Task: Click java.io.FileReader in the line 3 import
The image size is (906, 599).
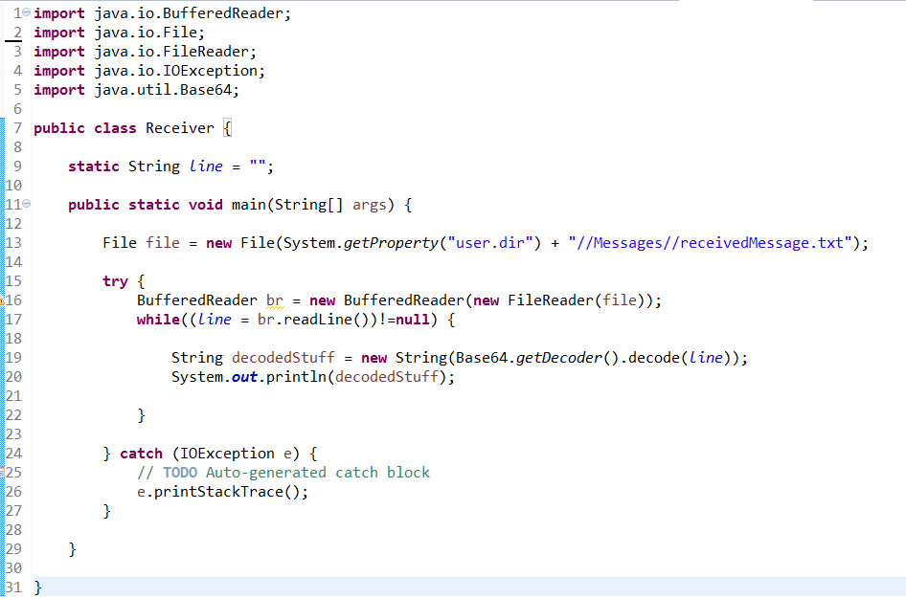Action: 171,52
